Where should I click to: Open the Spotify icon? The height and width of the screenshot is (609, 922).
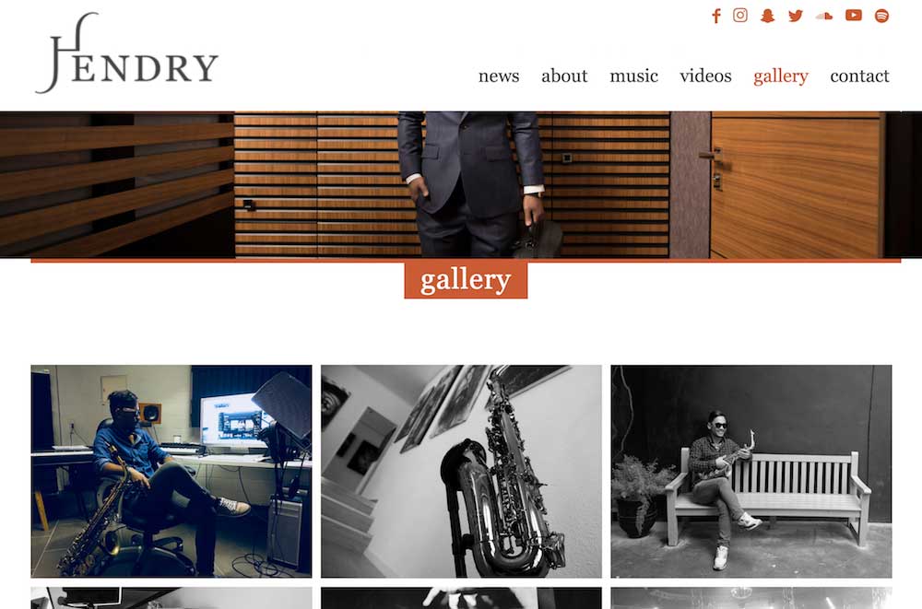tap(881, 16)
